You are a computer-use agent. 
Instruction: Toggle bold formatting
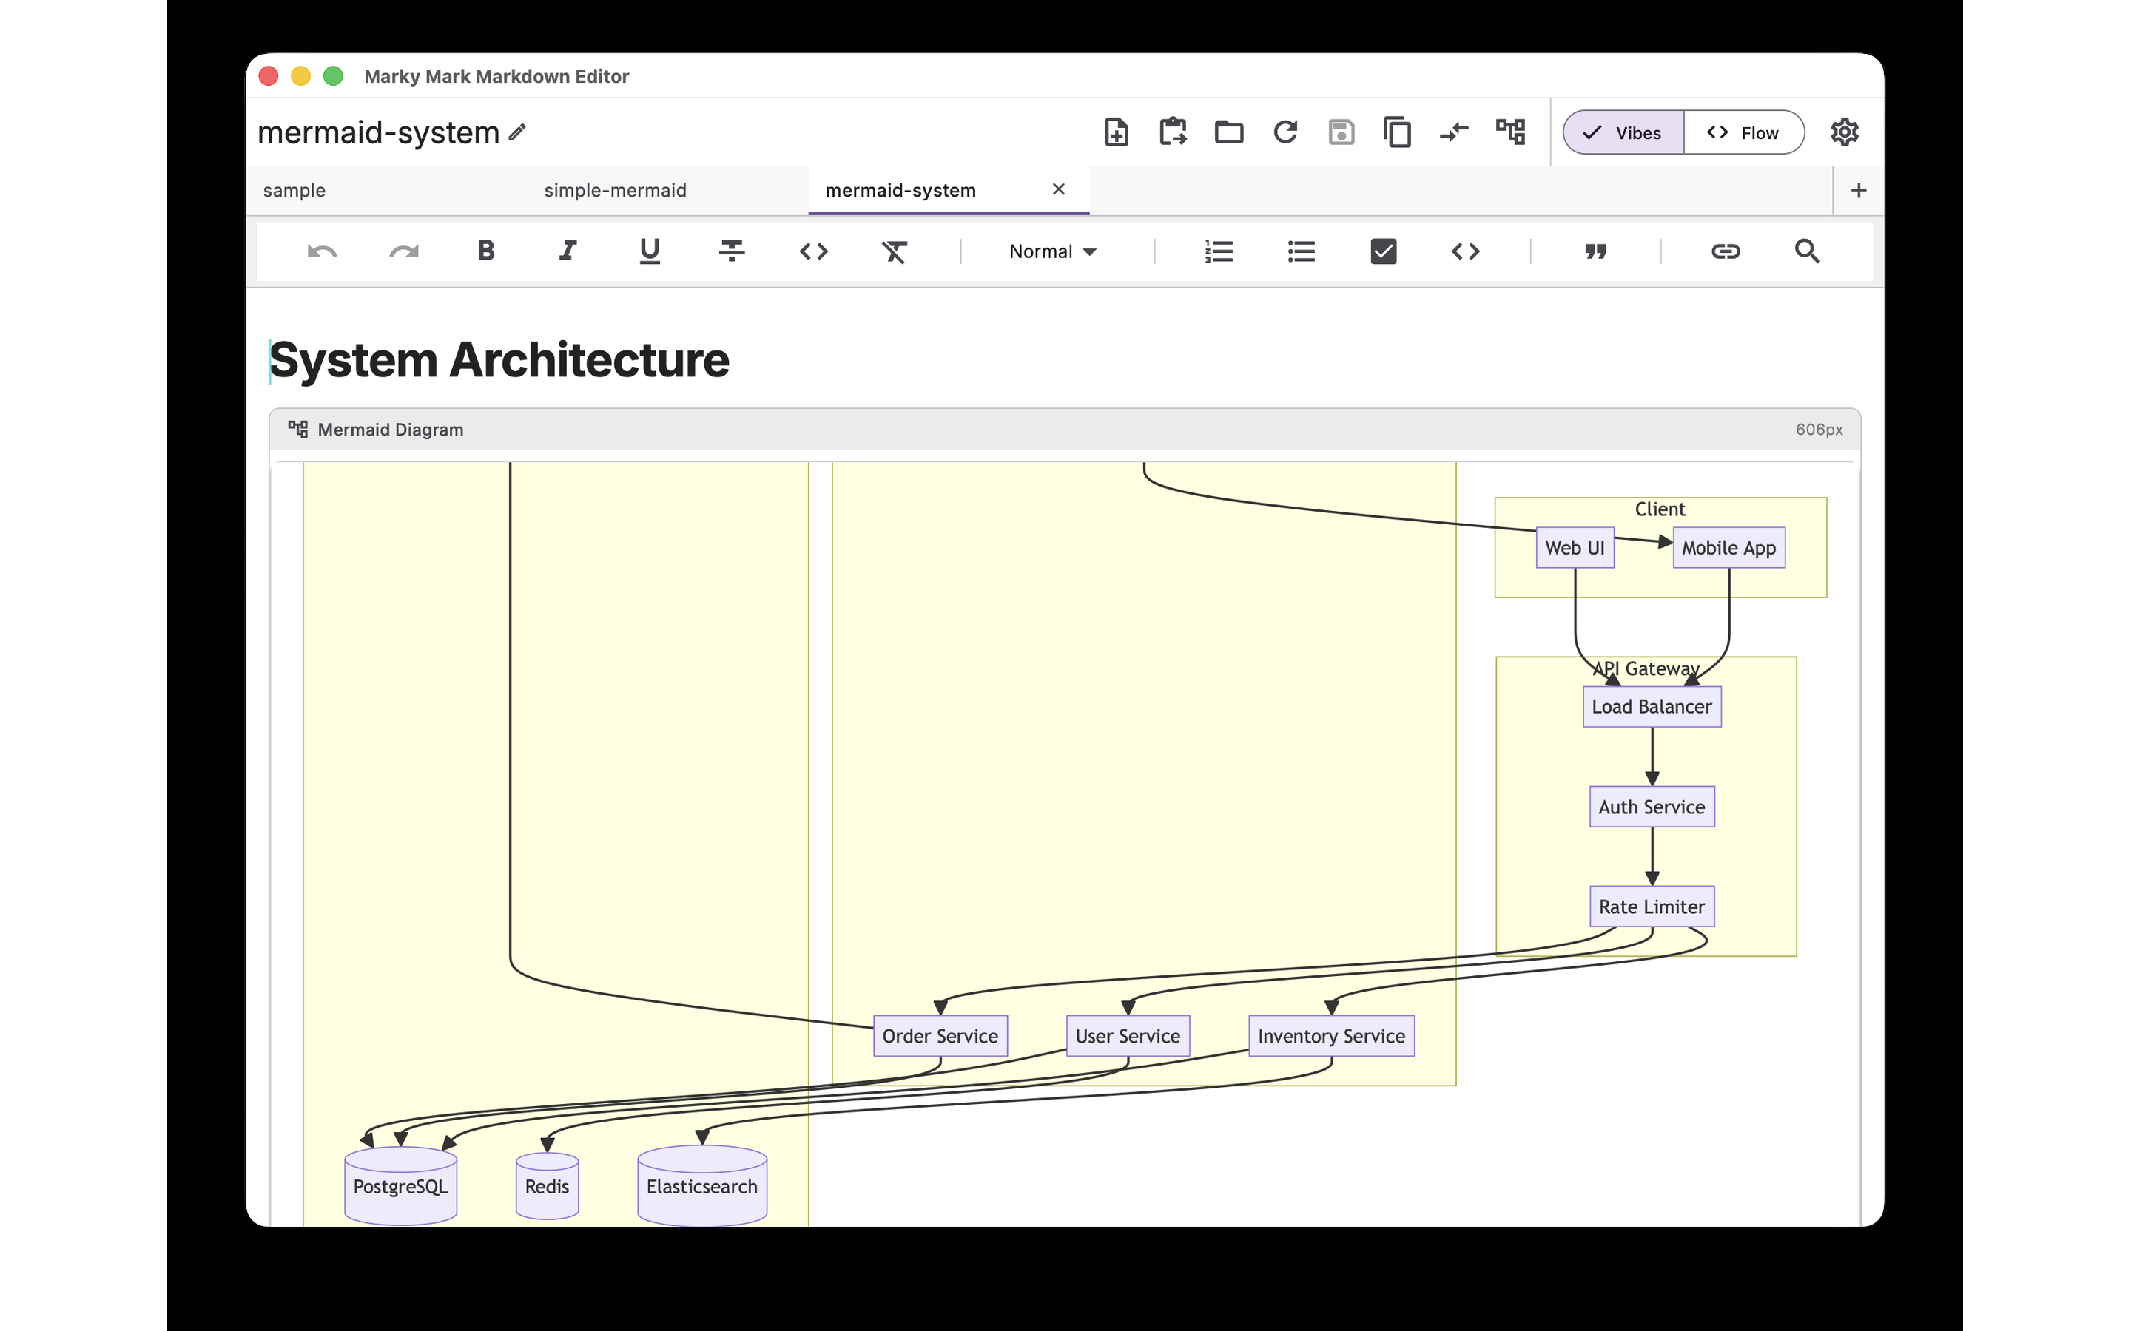click(486, 251)
